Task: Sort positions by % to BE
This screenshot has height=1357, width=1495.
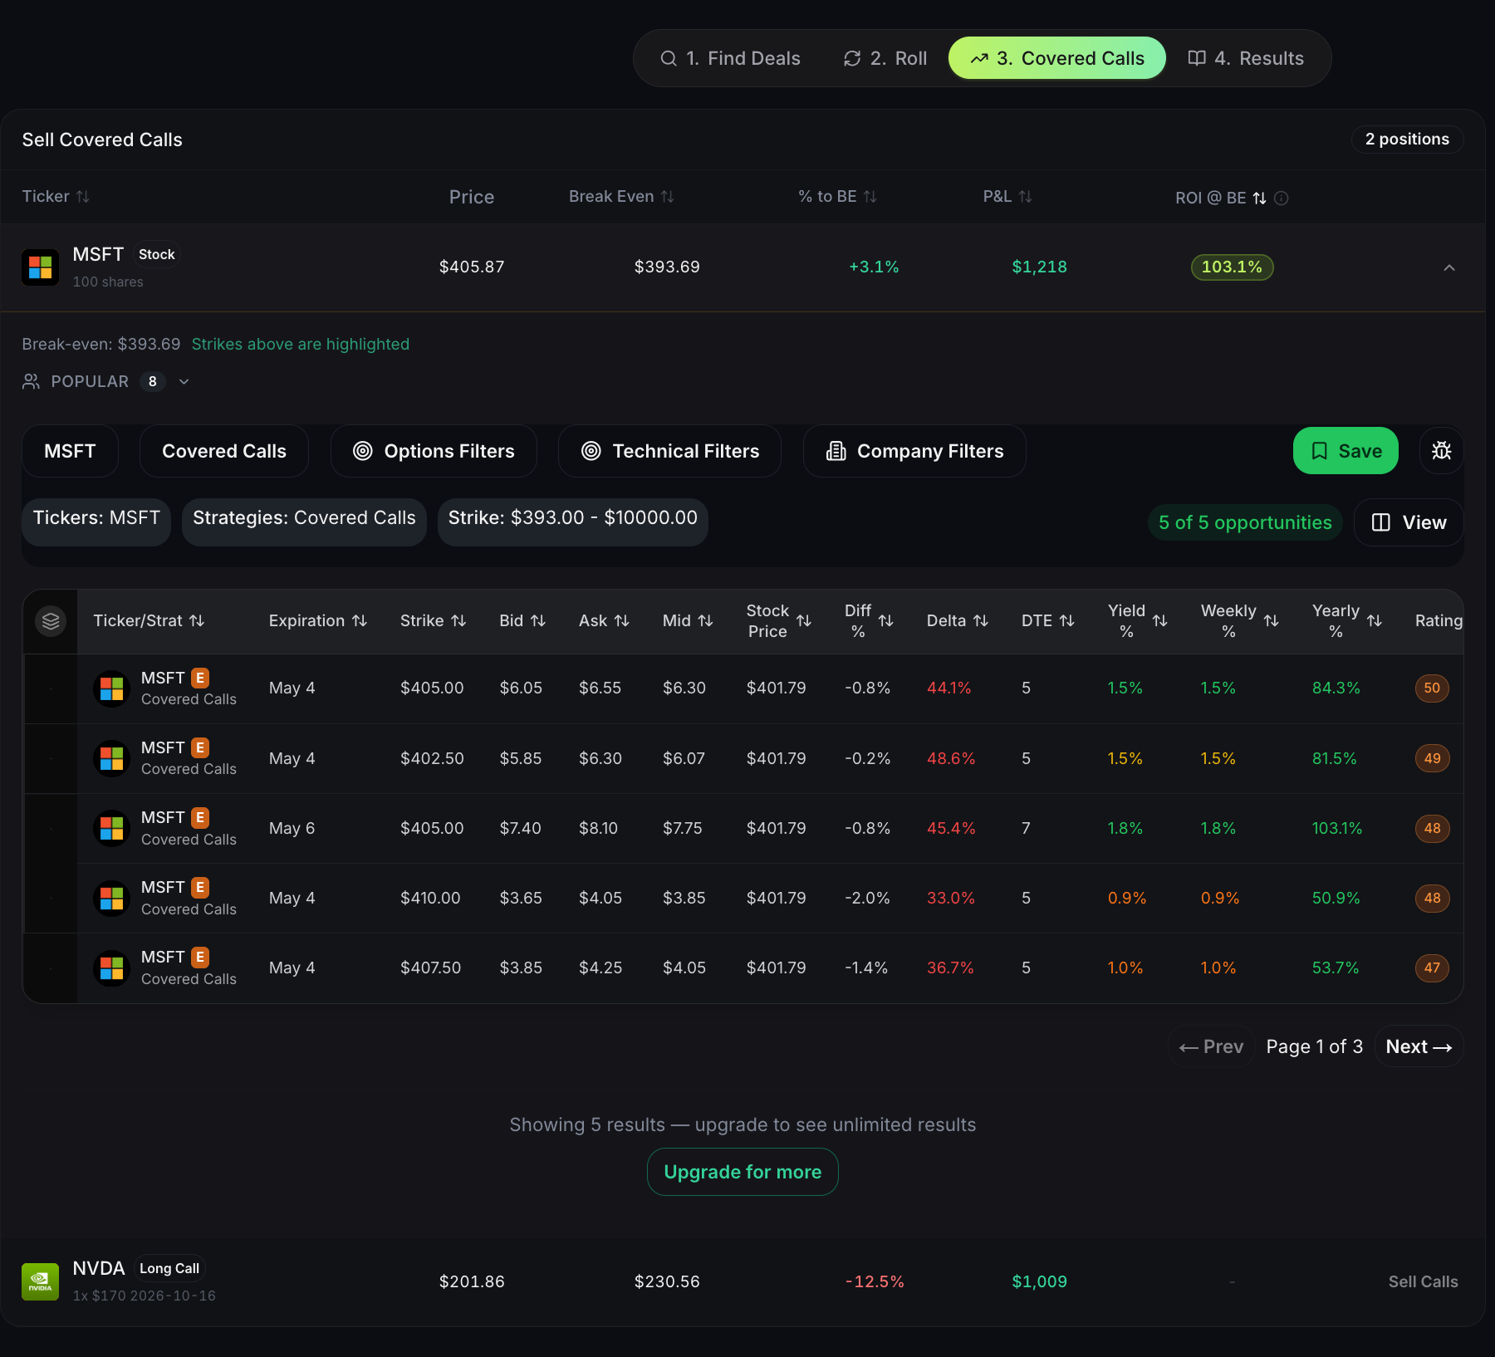Action: pyautogui.click(x=837, y=196)
